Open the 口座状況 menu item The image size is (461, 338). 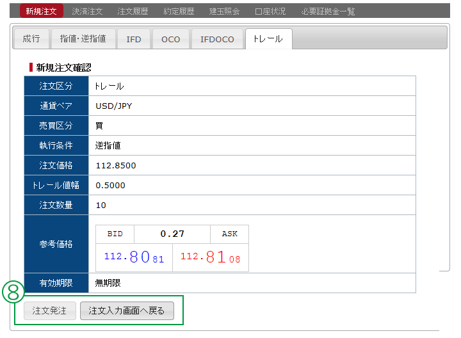[x=270, y=11]
